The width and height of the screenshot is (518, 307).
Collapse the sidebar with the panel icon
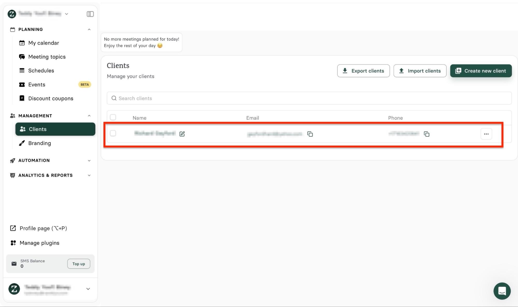pos(90,14)
